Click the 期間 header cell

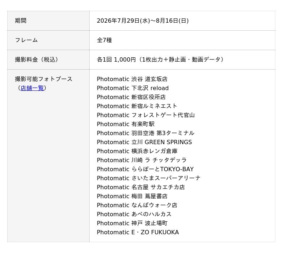(48, 21)
